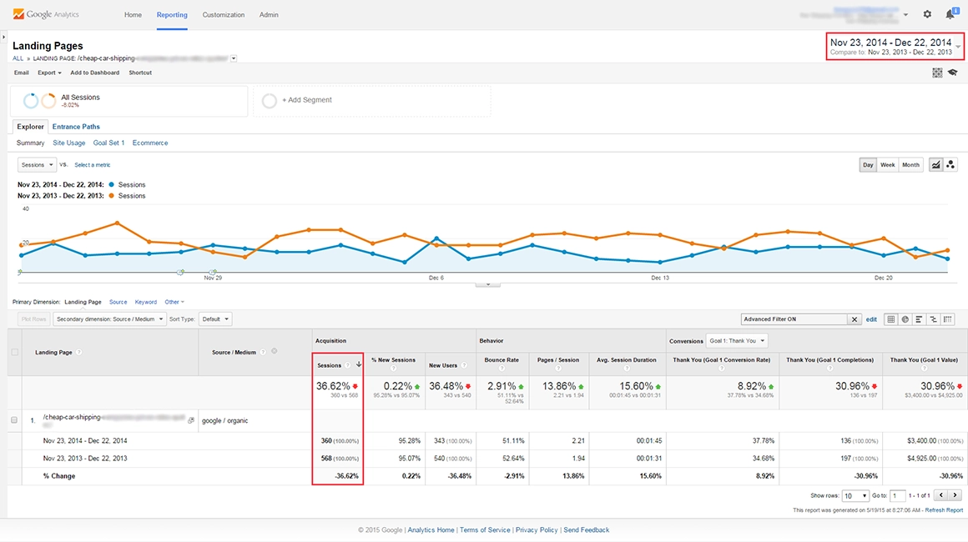This screenshot has width=968, height=542.
Task: Open the account dropdown arrow
Action: point(905,15)
